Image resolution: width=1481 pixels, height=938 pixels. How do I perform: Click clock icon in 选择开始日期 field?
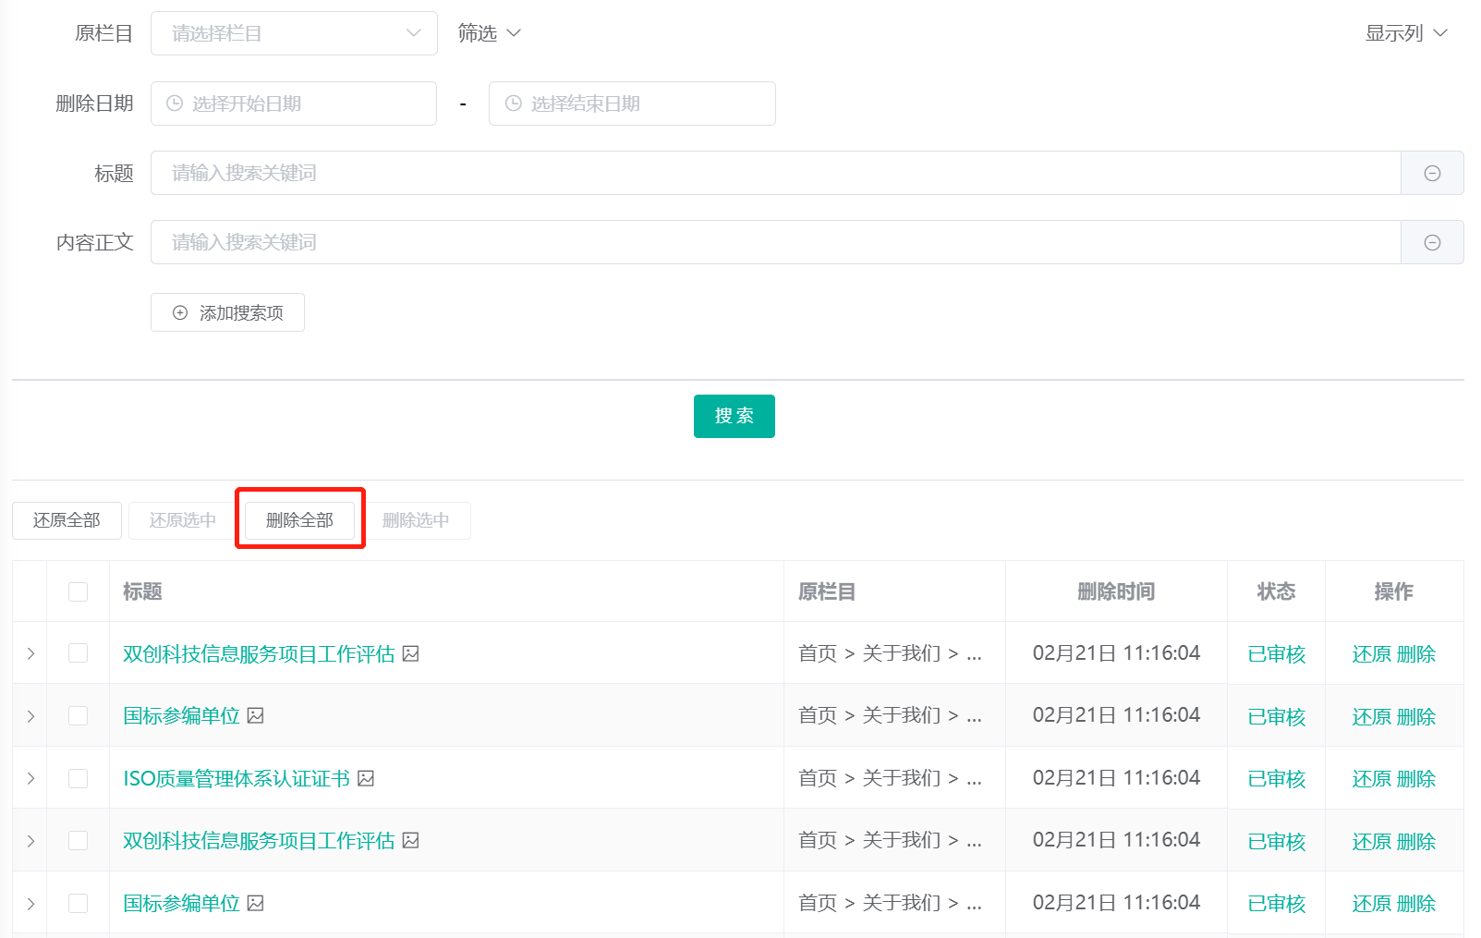(x=175, y=104)
